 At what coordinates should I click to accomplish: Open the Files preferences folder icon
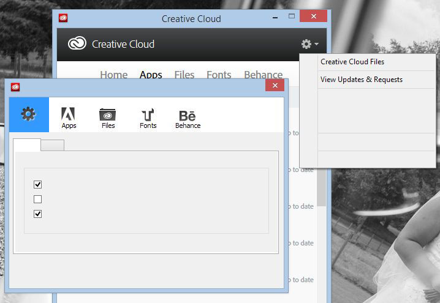tap(108, 118)
